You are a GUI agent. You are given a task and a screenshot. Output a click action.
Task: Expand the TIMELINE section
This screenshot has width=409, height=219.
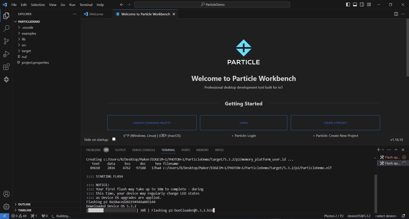click(x=47, y=210)
